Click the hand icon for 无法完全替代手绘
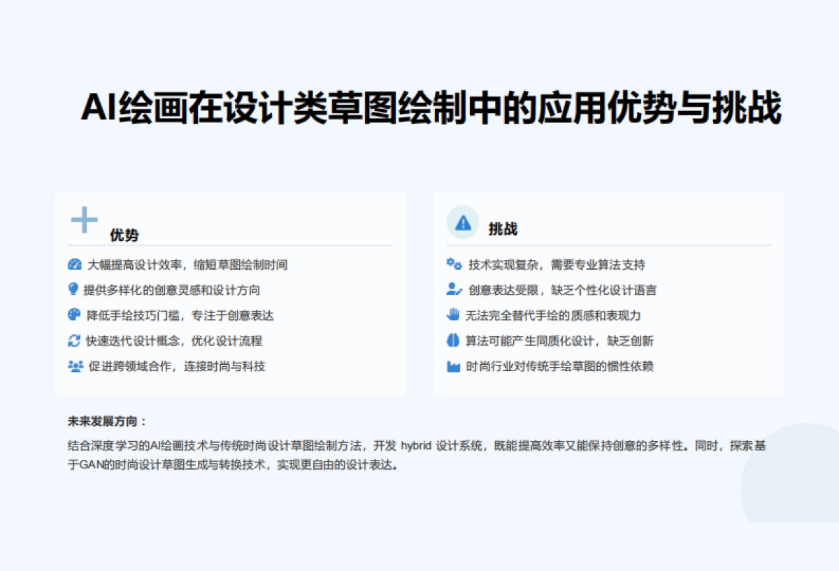839x571 pixels. [453, 315]
